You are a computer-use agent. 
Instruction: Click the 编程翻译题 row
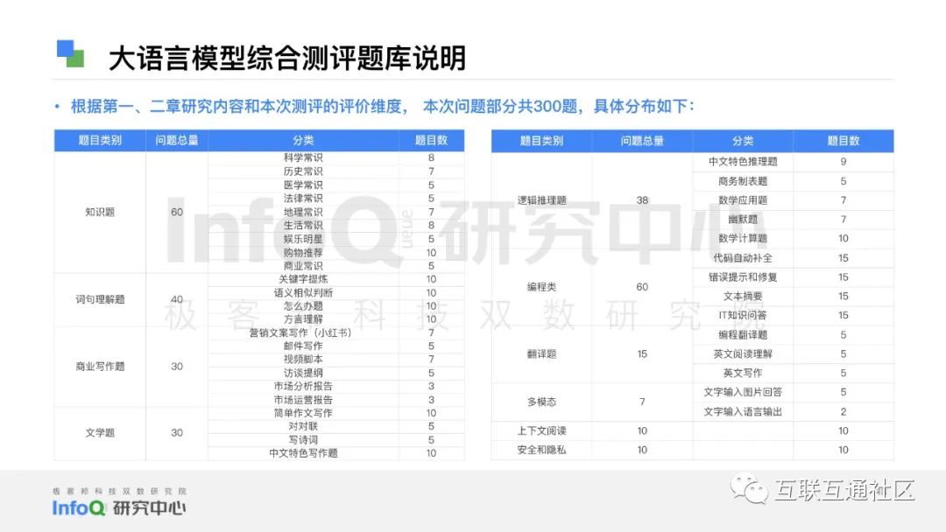pos(794,335)
